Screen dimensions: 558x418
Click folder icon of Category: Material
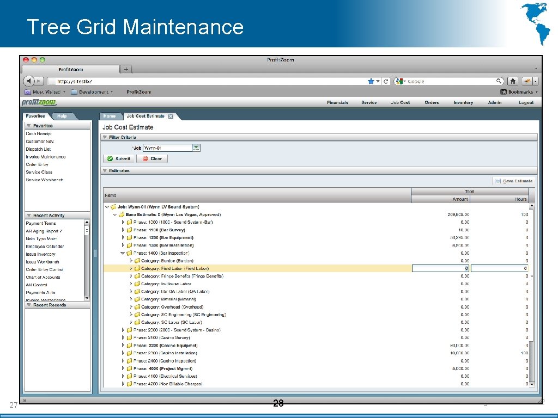tap(137, 299)
